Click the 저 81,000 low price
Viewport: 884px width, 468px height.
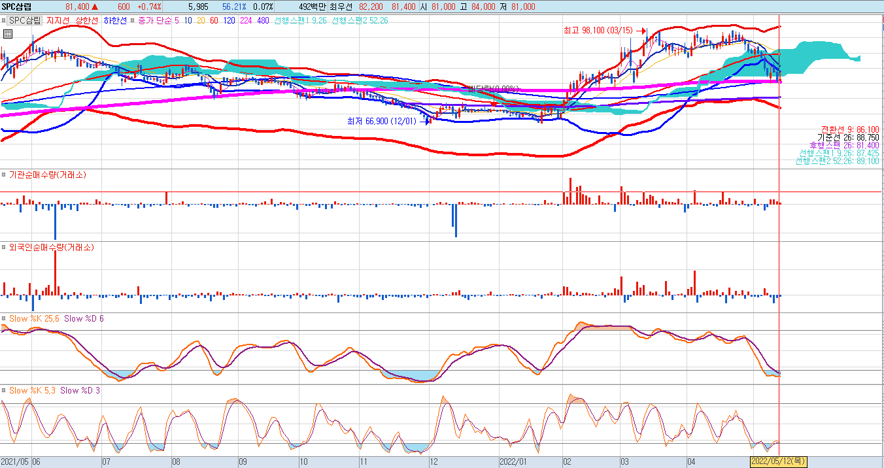tap(518, 6)
